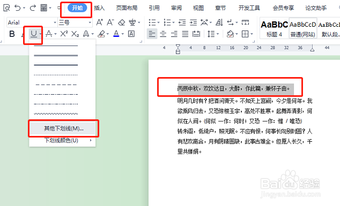Select the wavy underline style
The width and height of the screenshot is (340, 206).
56,113
